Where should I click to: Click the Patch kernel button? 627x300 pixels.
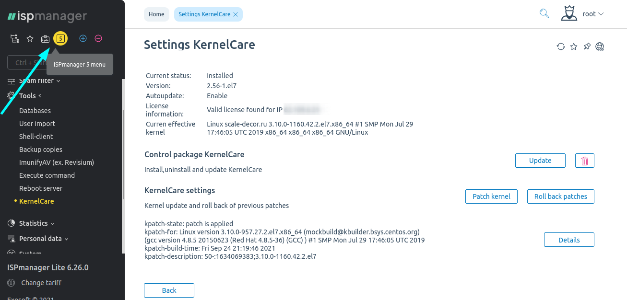coord(491,196)
